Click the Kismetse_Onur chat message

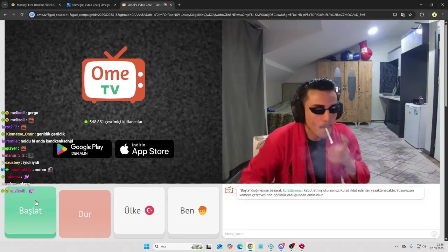click(x=33, y=134)
